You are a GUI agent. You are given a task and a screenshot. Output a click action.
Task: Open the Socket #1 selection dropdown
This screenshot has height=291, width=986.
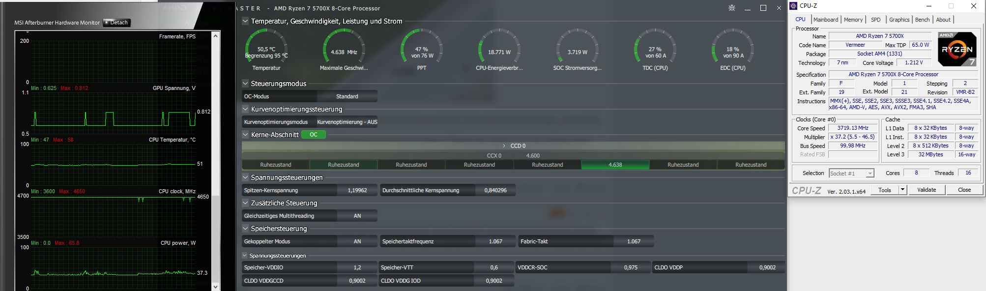pos(851,173)
